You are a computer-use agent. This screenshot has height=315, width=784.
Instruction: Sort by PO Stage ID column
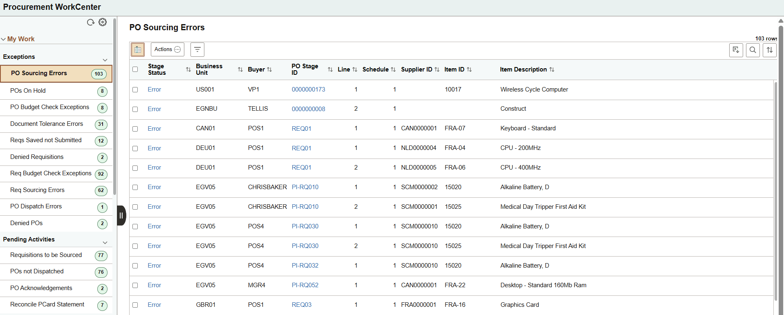tap(330, 69)
